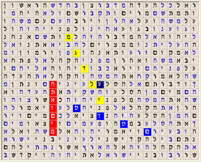Click the red highlighted ם cell

click(x=53, y=116)
